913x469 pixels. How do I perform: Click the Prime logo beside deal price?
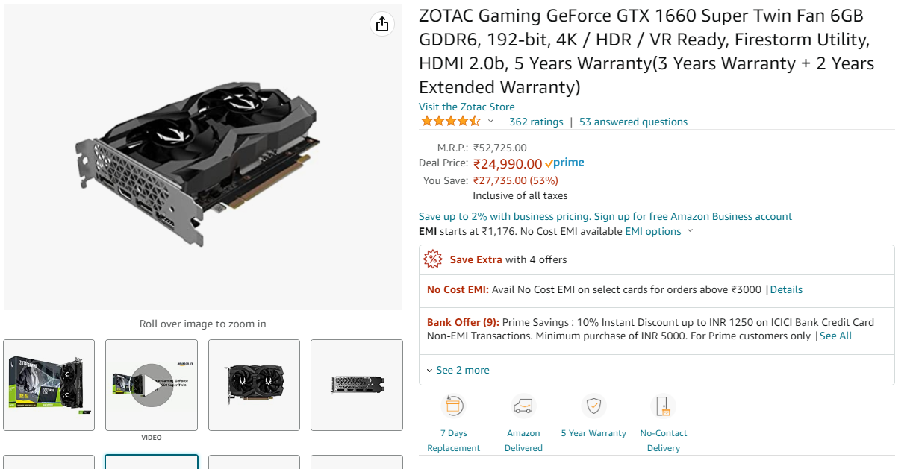point(565,163)
